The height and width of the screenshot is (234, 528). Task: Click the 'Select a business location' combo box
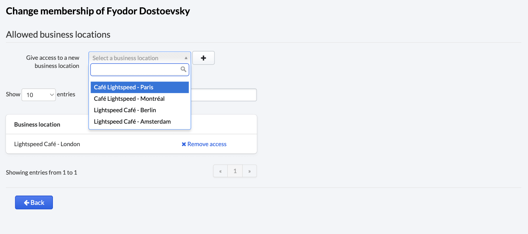[x=137, y=58]
